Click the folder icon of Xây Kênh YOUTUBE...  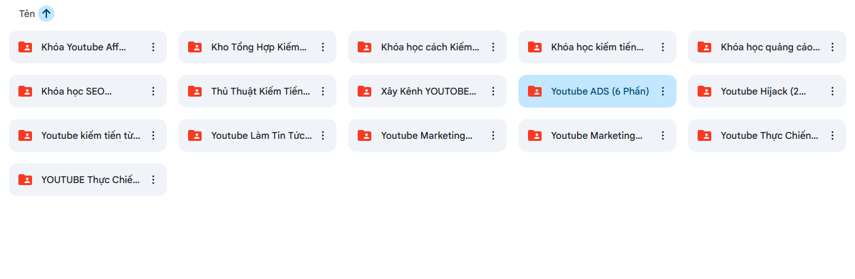(364, 91)
